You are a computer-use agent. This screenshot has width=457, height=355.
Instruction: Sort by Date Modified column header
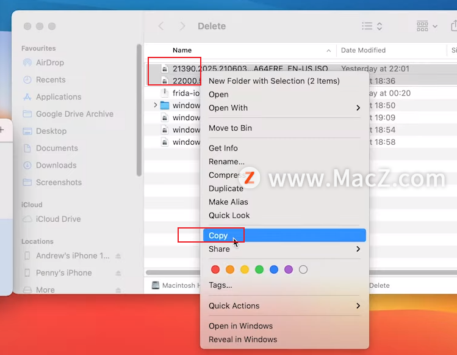pos(363,50)
